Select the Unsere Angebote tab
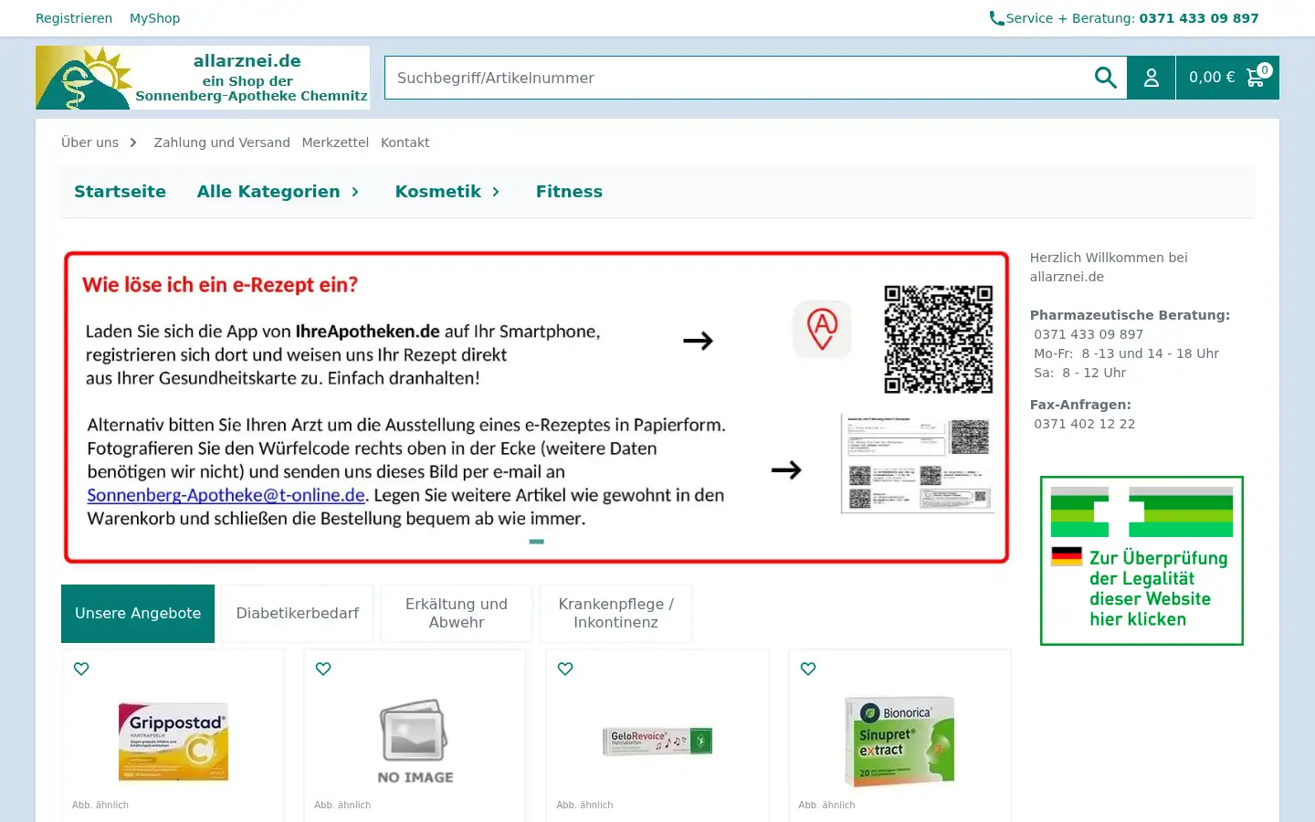This screenshot has height=822, width=1315. [138, 614]
